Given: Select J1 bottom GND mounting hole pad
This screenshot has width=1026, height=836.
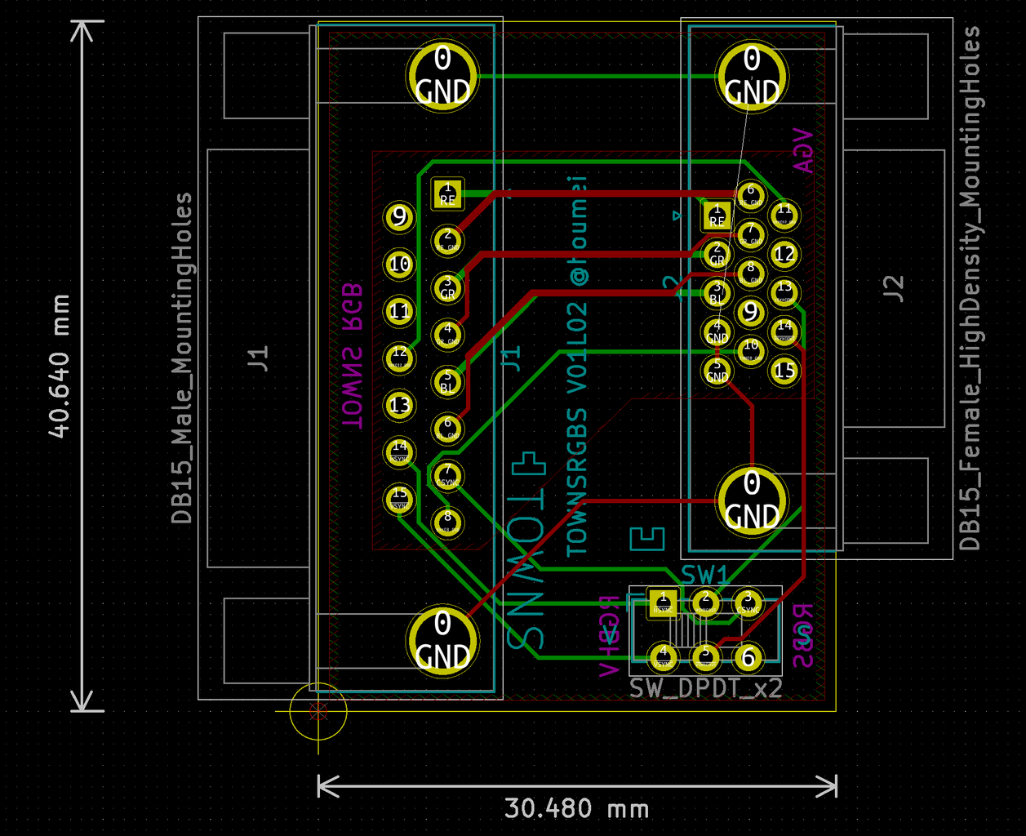Looking at the screenshot, I should click(442, 641).
